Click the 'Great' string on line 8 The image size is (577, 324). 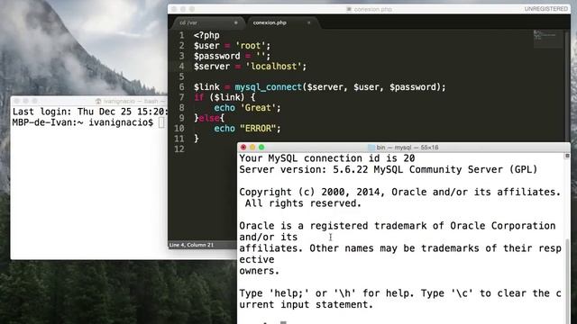point(258,108)
